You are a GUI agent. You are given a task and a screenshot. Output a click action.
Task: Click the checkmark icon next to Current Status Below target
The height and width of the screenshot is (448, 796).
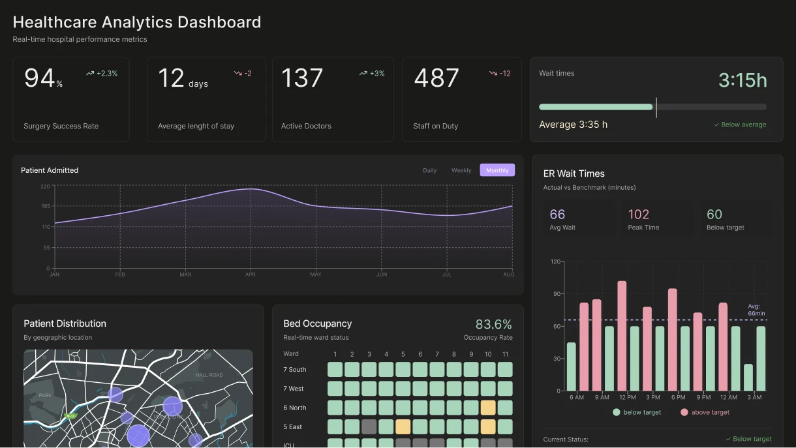728,439
